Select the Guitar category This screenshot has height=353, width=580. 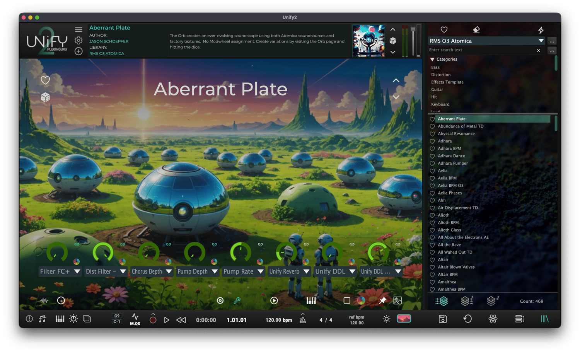(x=437, y=89)
